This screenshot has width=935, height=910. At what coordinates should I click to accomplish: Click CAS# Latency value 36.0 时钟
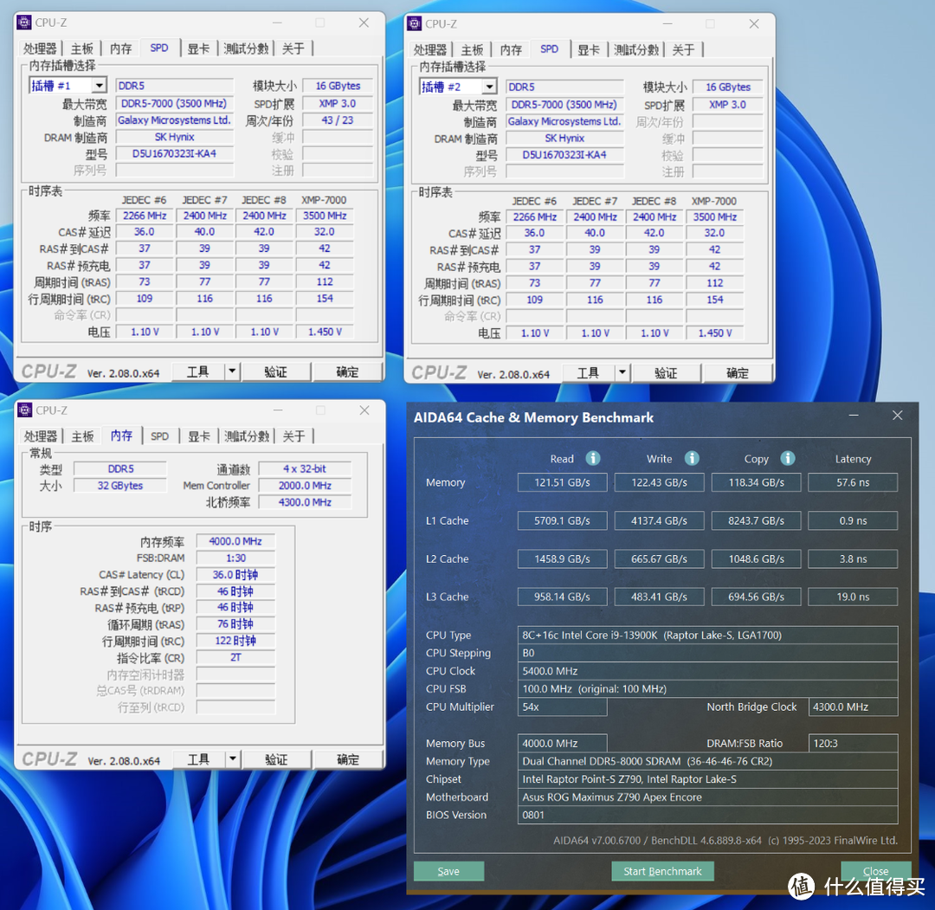click(235, 575)
